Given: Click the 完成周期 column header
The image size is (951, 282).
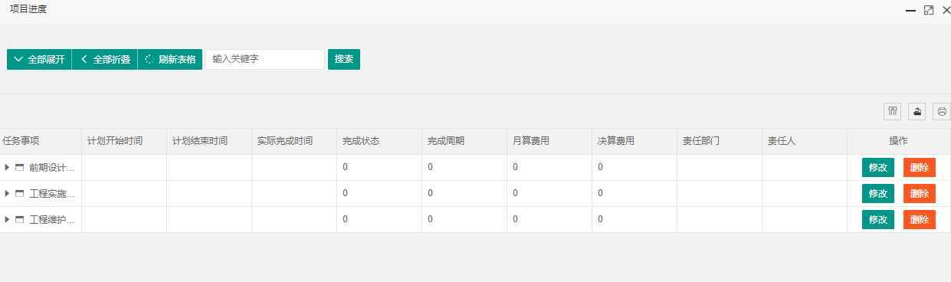Looking at the screenshot, I should tap(464, 141).
